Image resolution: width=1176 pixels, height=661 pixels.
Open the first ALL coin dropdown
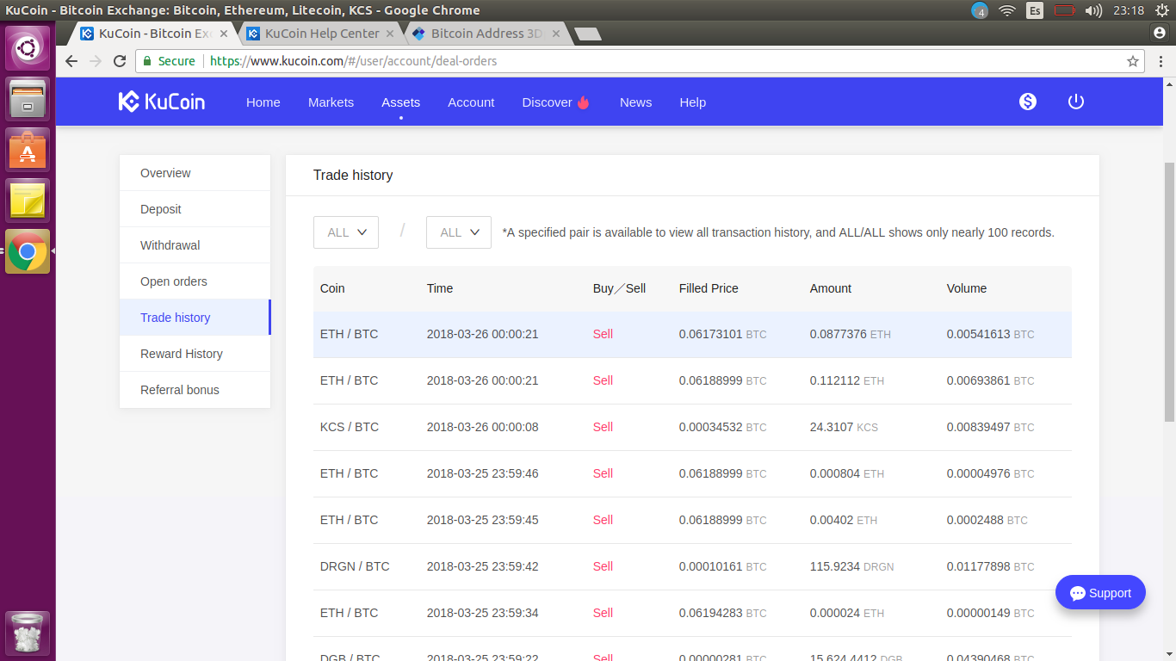click(x=346, y=232)
